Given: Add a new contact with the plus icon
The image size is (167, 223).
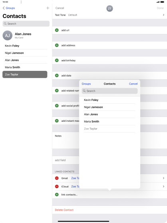Looking at the screenshot, I should pyautogui.click(x=48, y=8).
